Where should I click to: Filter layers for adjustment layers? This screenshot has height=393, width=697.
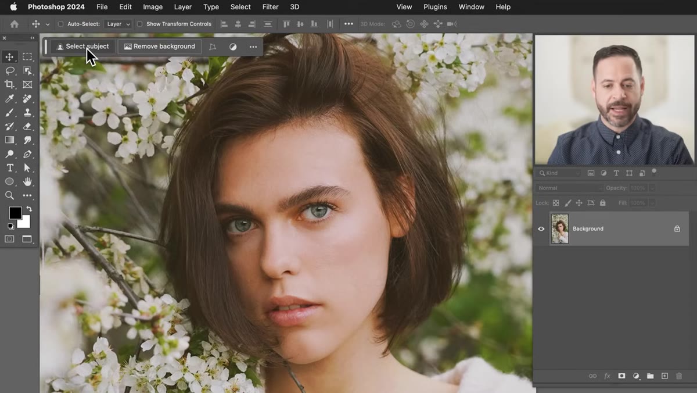tap(603, 173)
